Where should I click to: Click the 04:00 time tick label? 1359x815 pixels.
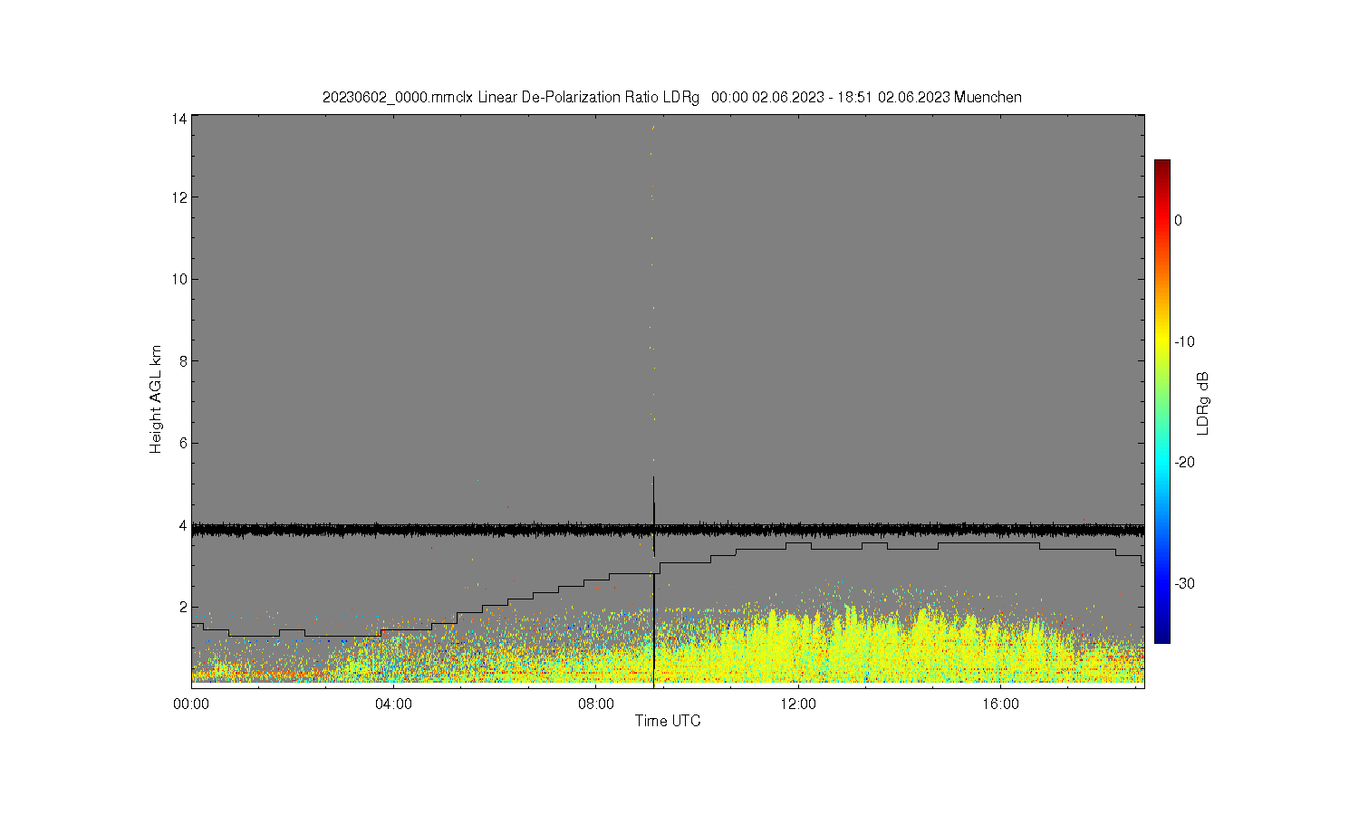coord(394,704)
